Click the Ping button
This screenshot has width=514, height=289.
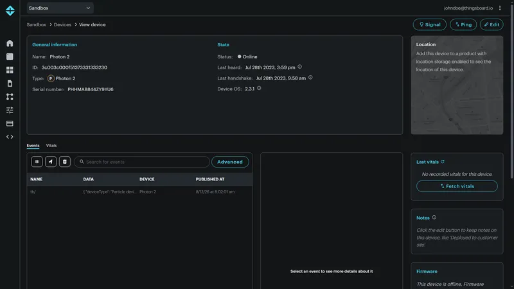point(463,24)
